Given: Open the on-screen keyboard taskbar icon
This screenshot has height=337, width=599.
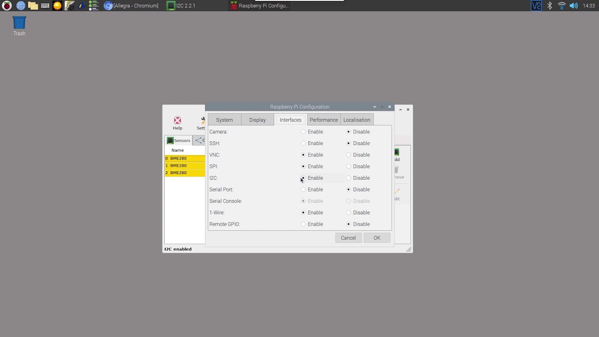Looking at the screenshot, I should tap(45, 6).
